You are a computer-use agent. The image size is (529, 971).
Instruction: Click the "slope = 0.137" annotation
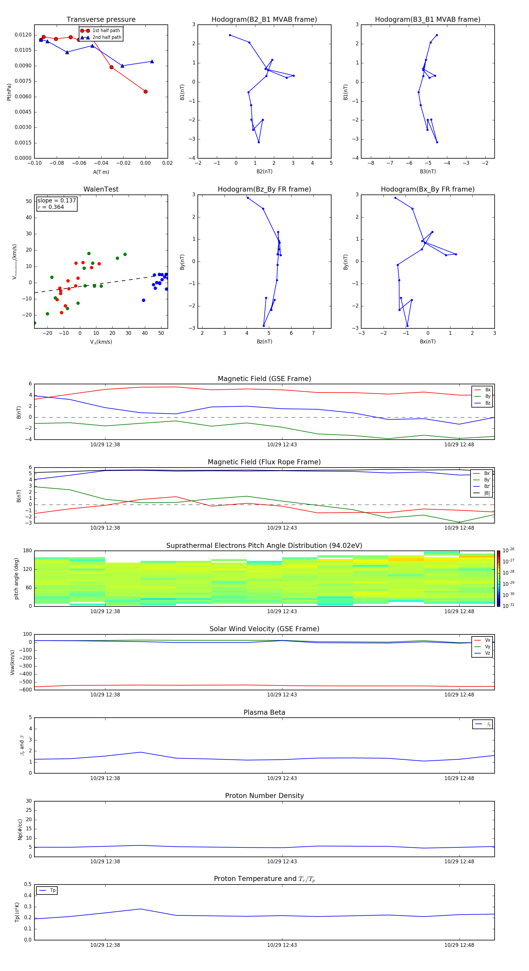(56, 201)
